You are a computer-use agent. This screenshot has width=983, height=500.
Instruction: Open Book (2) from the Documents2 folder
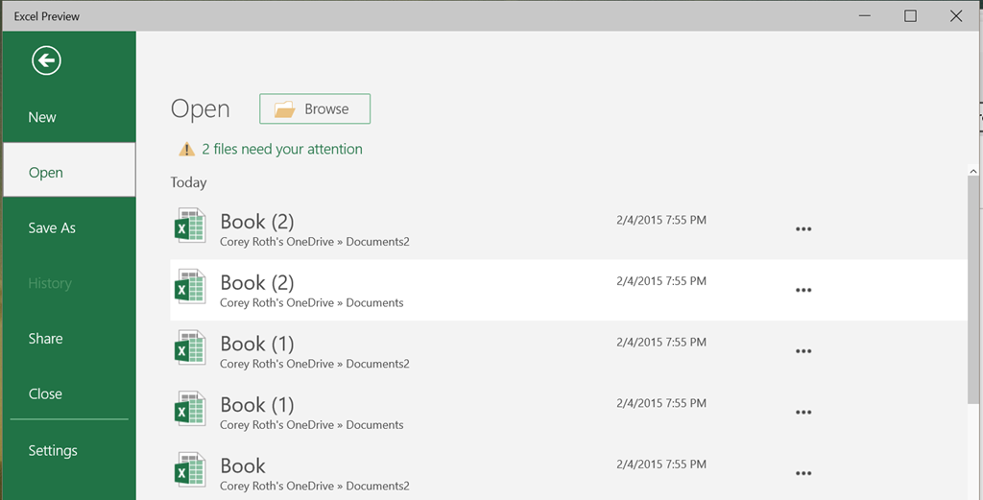(568, 229)
